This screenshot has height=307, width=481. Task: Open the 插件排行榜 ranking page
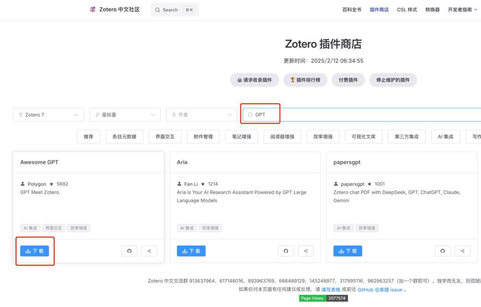coord(305,80)
